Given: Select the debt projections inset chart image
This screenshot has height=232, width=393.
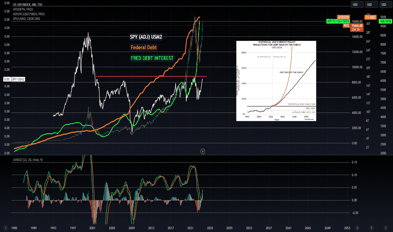Looking at the screenshot, I should (x=276, y=81).
